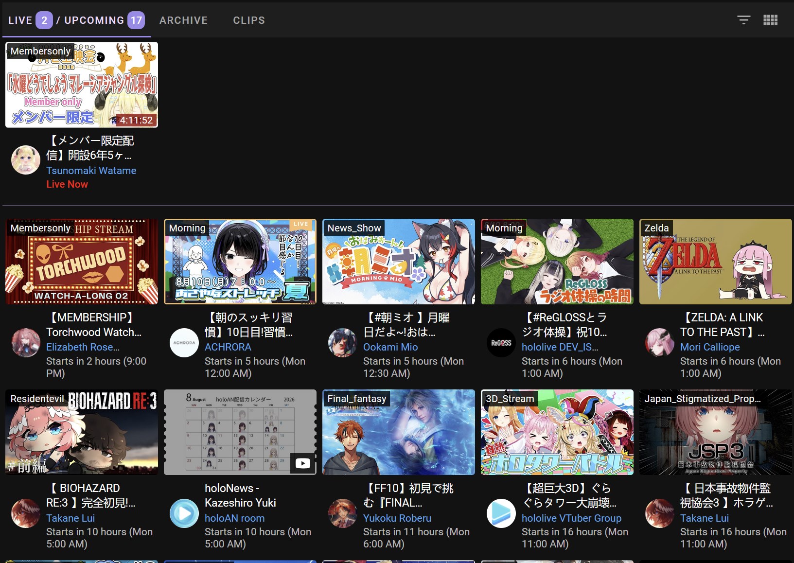Click the 【#ReGLOSSとラジオ体操】 title

point(565,325)
